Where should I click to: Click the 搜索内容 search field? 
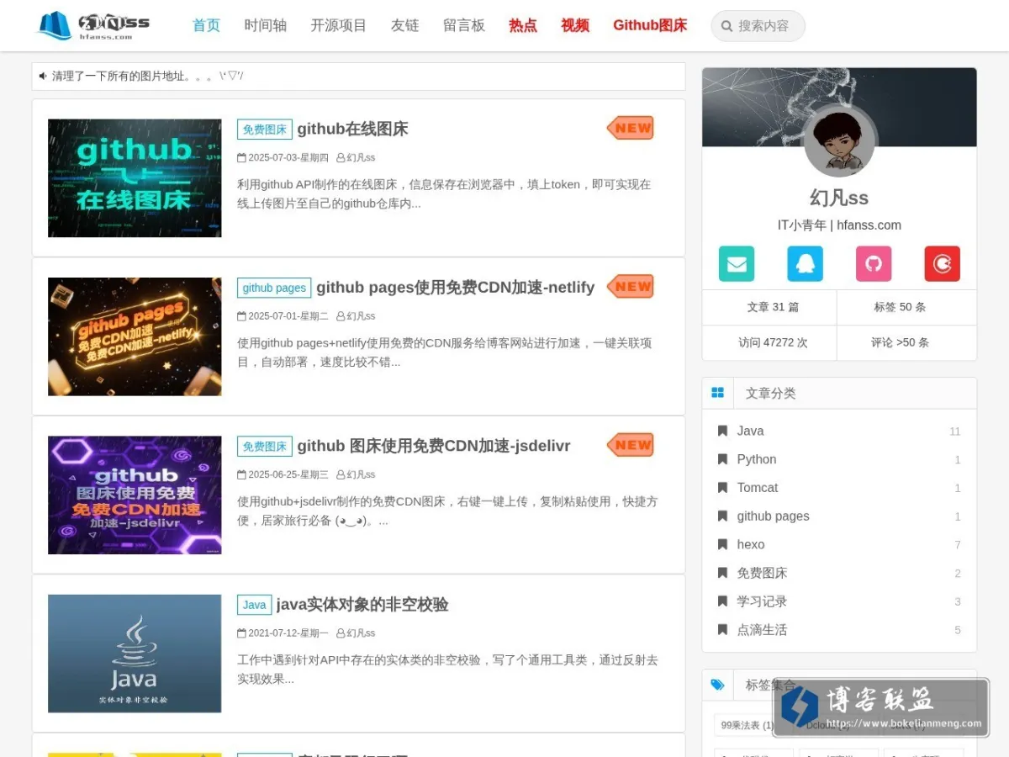point(758,26)
